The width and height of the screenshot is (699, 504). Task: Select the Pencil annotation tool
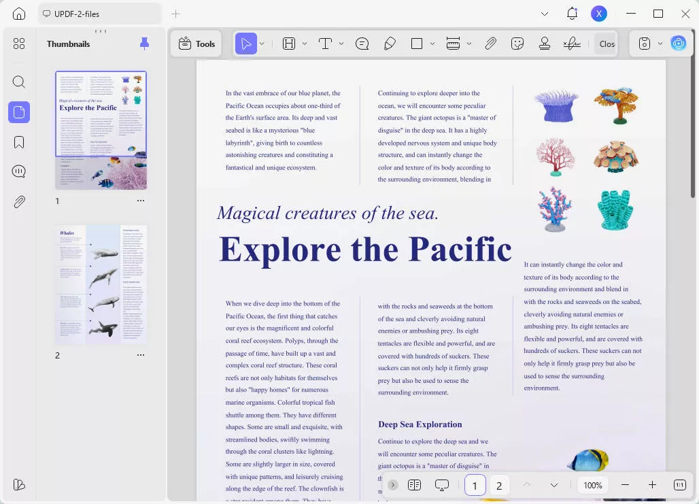click(x=390, y=44)
